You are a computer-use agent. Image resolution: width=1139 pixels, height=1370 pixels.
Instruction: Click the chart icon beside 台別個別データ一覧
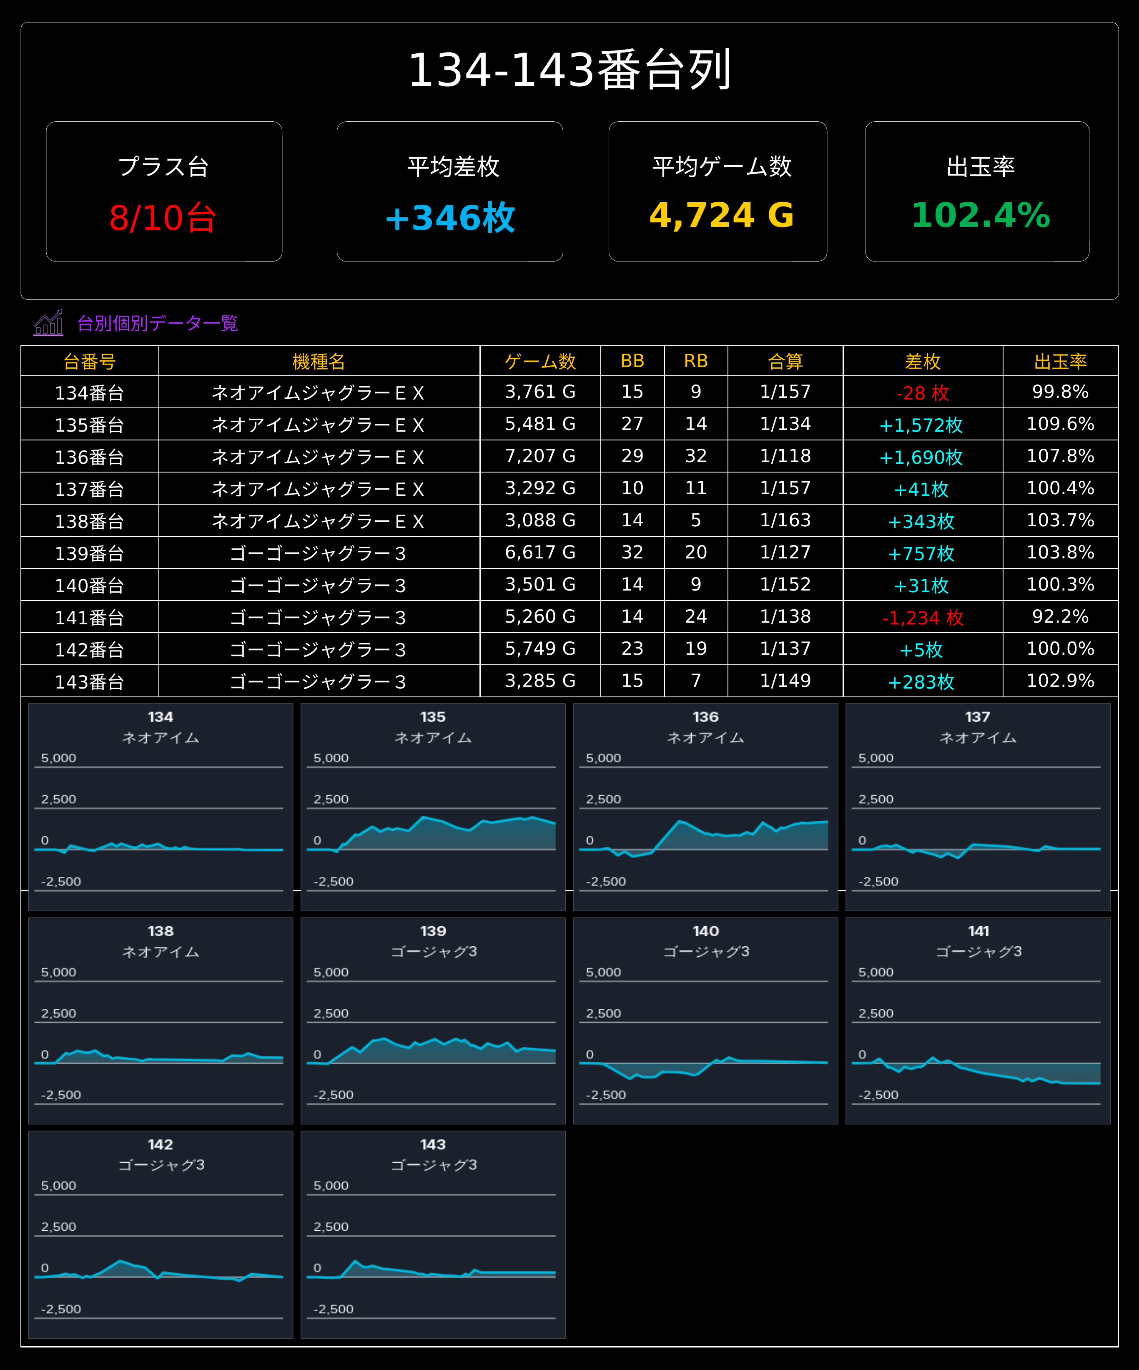(49, 322)
